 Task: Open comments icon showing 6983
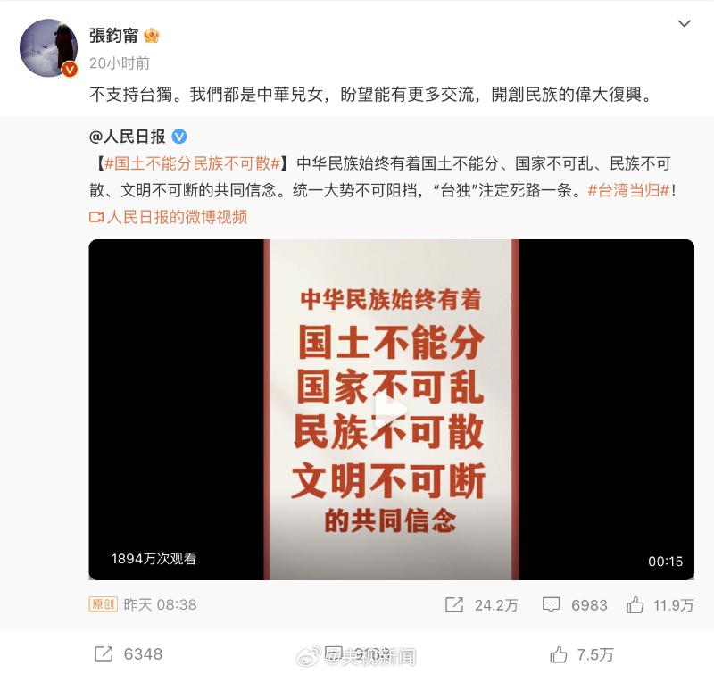click(551, 604)
